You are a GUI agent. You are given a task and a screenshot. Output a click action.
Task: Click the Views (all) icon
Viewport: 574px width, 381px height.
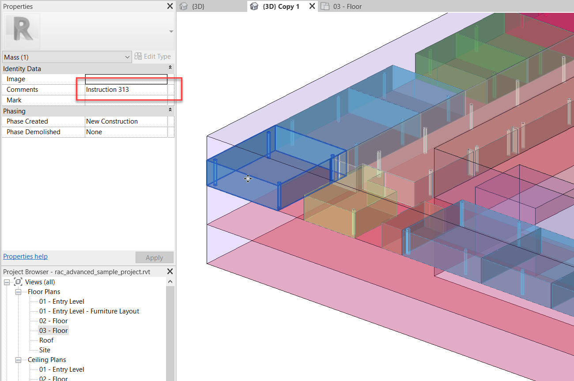click(x=18, y=282)
